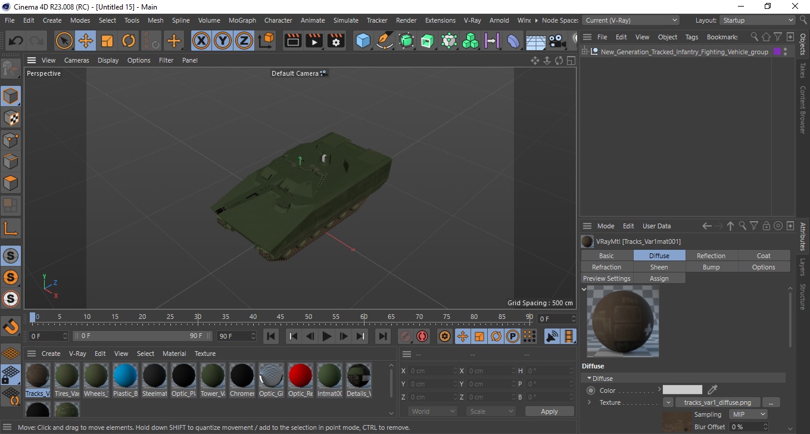Toggle Enable Snap magnet icon
The image size is (810, 434).
[x=11, y=327]
